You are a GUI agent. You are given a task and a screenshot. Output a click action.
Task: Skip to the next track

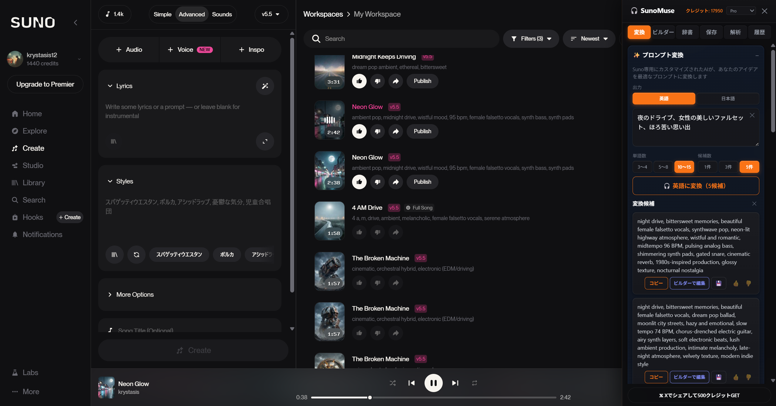(x=455, y=383)
